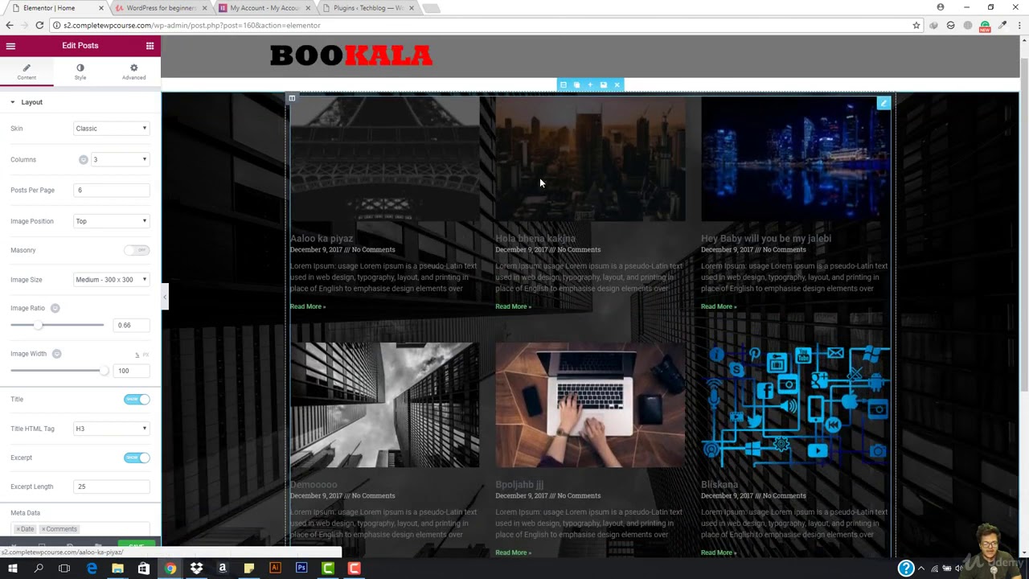Image resolution: width=1029 pixels, height=579 pixels.
Task: Toggle the Title switch off
Action: (137, 400)
